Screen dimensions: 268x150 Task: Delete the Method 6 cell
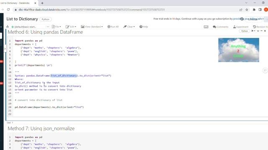pyautogui.click(x=265, y=31)
